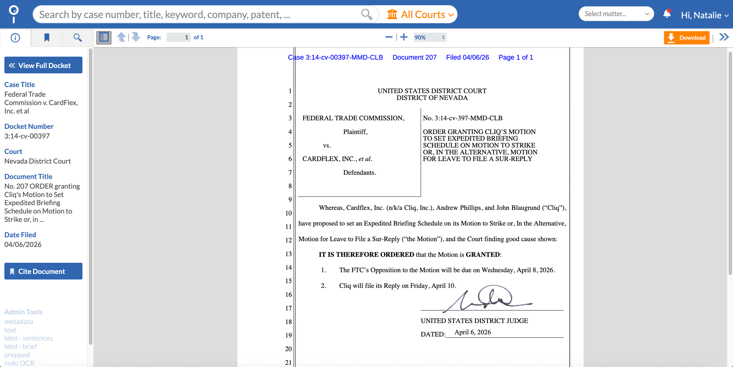The height and width of the screenshot is (367, 733).
Task: Click Cite Document button
Action: 43,271
